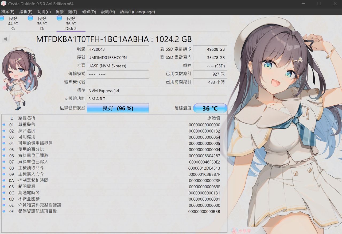
Task: Select the C: drive tab
Action: 13,28
